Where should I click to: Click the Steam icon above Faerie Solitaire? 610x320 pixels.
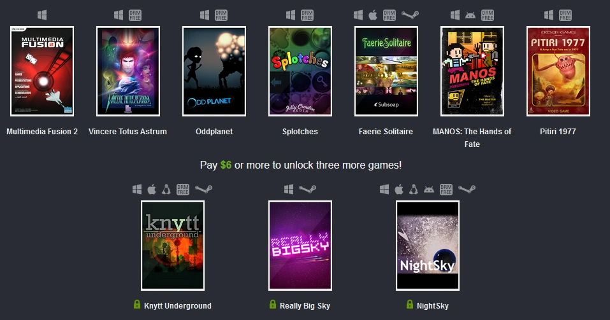coord(410,15)
